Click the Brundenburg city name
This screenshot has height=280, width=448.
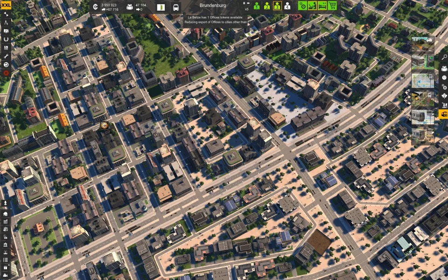pyautogui.click(x=212, y=6)
